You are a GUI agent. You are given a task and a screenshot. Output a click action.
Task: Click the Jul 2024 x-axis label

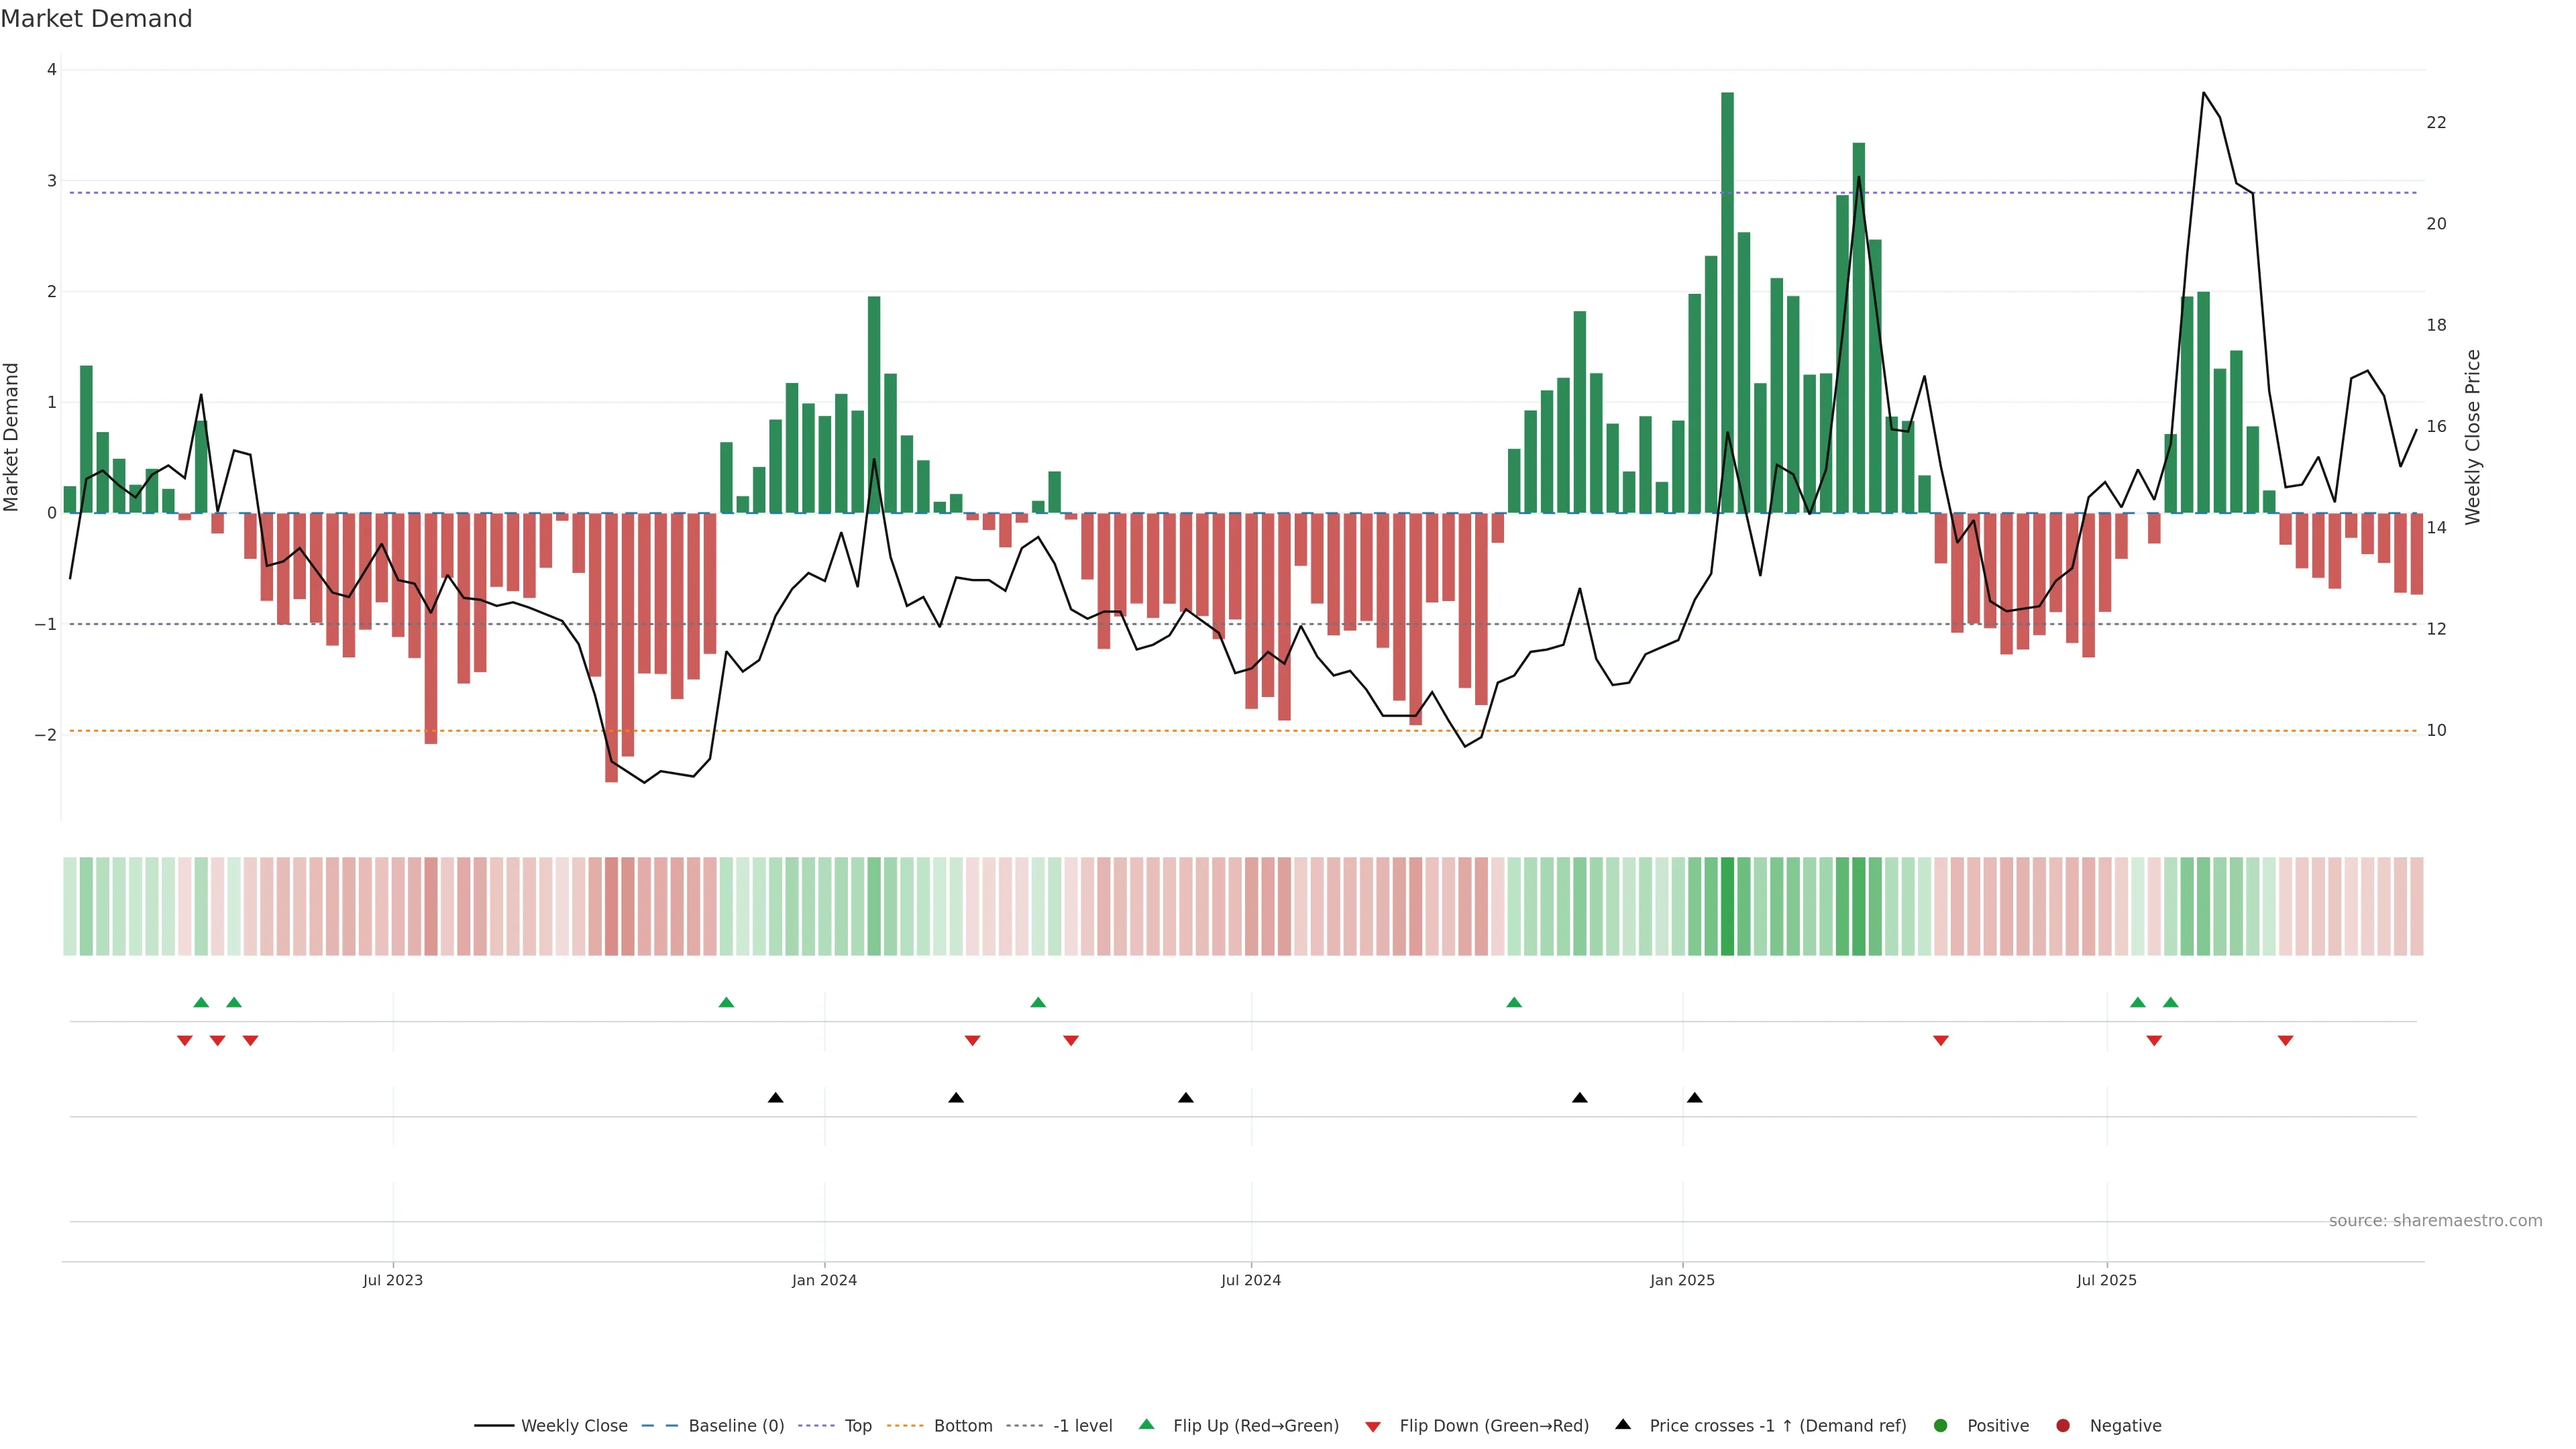tap(1250, 1280)
